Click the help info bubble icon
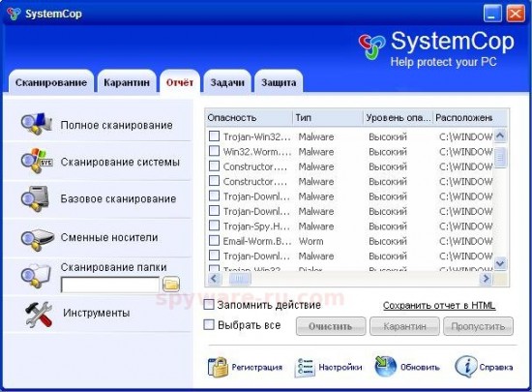The width and height of the screenshot is (532, 392). pos(465,367)
